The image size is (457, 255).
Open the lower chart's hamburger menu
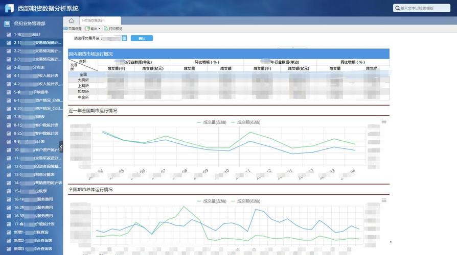(x=384, y=200)
